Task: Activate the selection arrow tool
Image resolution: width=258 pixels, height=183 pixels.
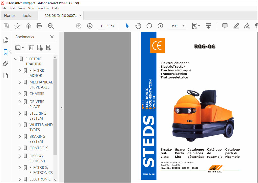Action: 127,26
